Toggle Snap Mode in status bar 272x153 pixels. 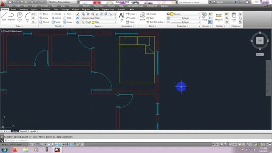tap(34, 144)
